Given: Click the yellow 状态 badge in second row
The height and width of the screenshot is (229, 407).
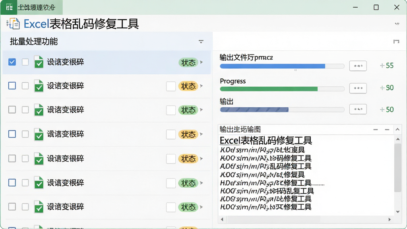Looking at the screenshot, I should pyautogui.click(x=188, y=86).
